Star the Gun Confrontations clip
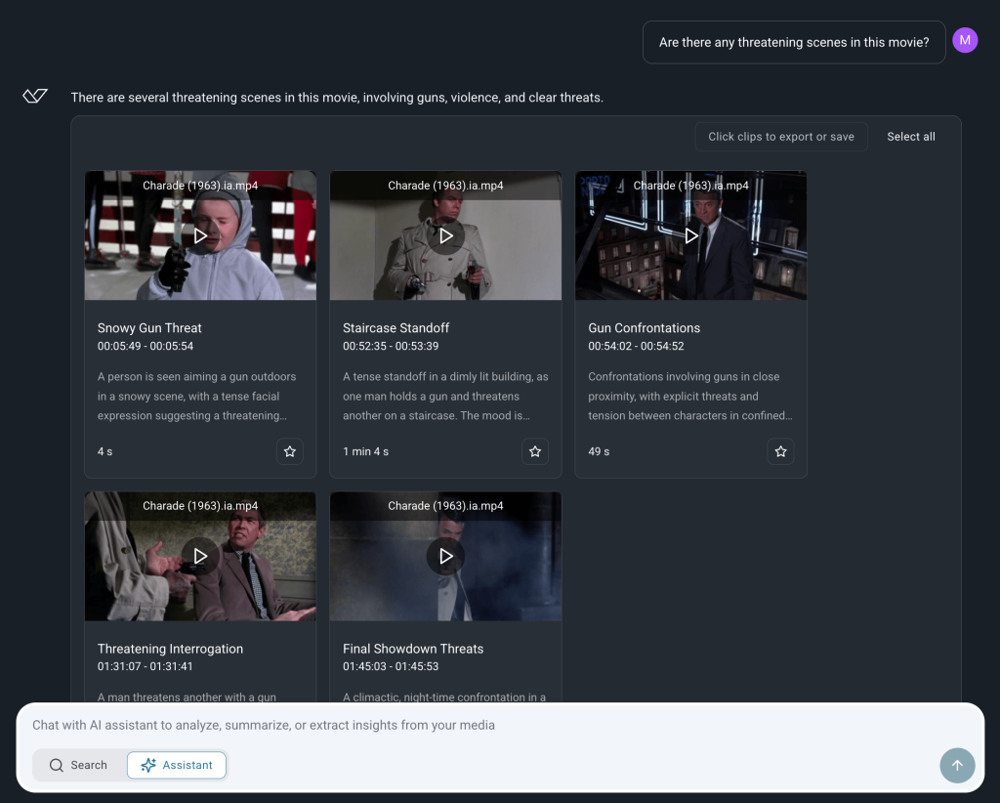The height and width of the screenshot is (803, 1000). click(780, 451)
